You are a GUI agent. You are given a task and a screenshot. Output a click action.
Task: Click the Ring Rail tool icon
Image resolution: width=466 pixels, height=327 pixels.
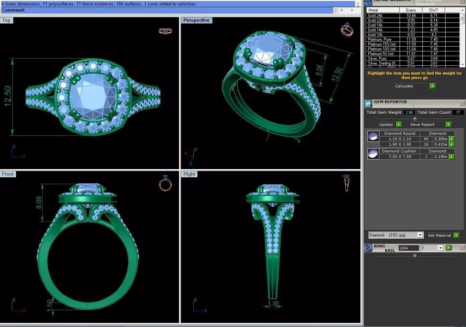[368, 248]
